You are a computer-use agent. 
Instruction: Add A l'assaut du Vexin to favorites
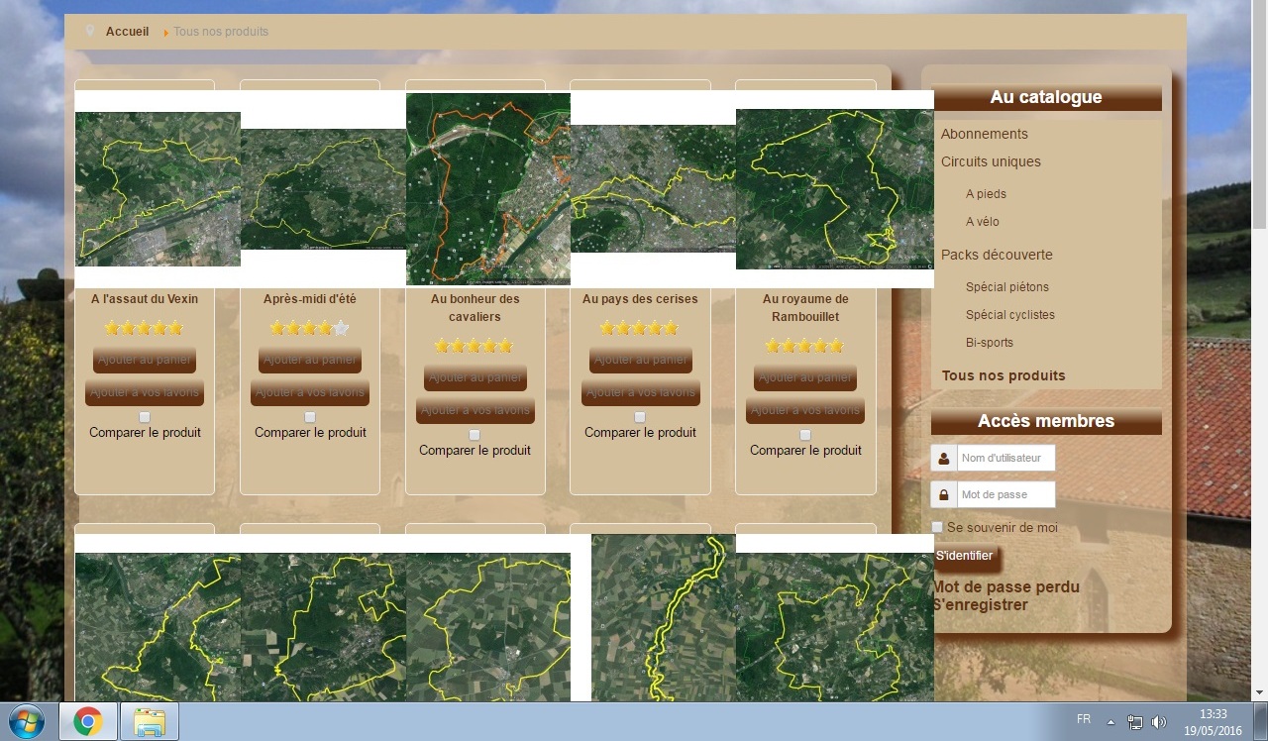[x=145, y=392]
